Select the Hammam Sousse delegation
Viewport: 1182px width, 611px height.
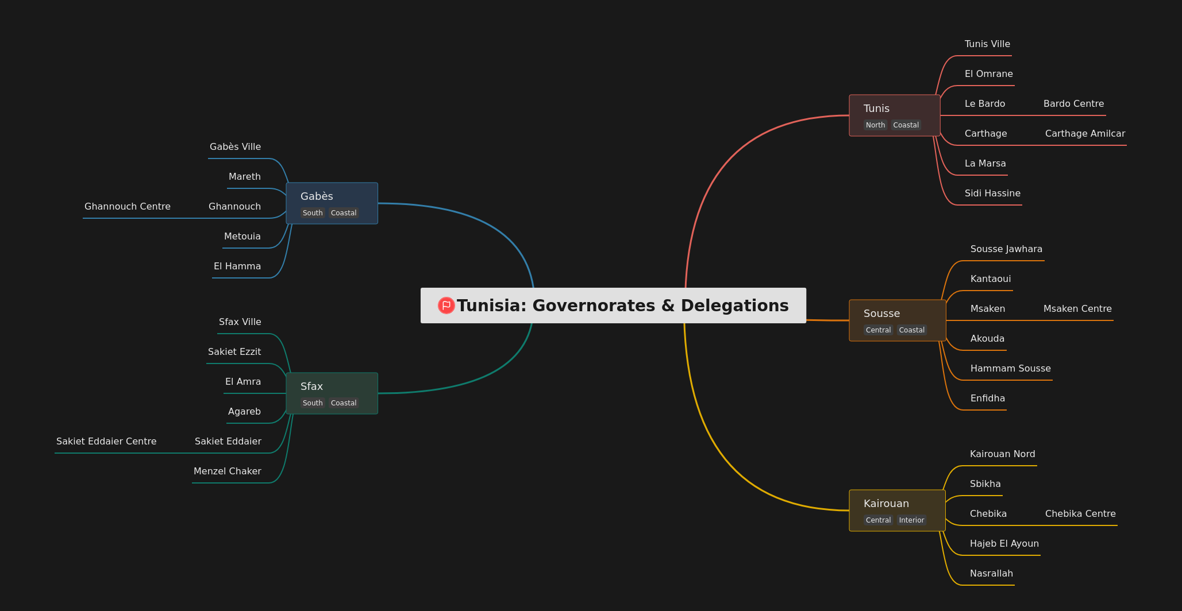1010,369
